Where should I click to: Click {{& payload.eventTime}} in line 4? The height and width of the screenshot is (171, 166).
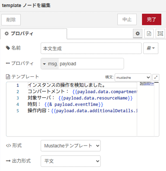click(74, 104)
